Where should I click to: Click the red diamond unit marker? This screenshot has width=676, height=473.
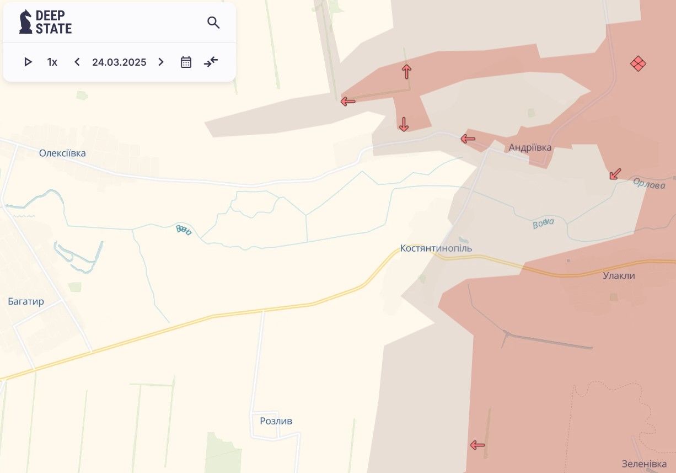point(638,63)
